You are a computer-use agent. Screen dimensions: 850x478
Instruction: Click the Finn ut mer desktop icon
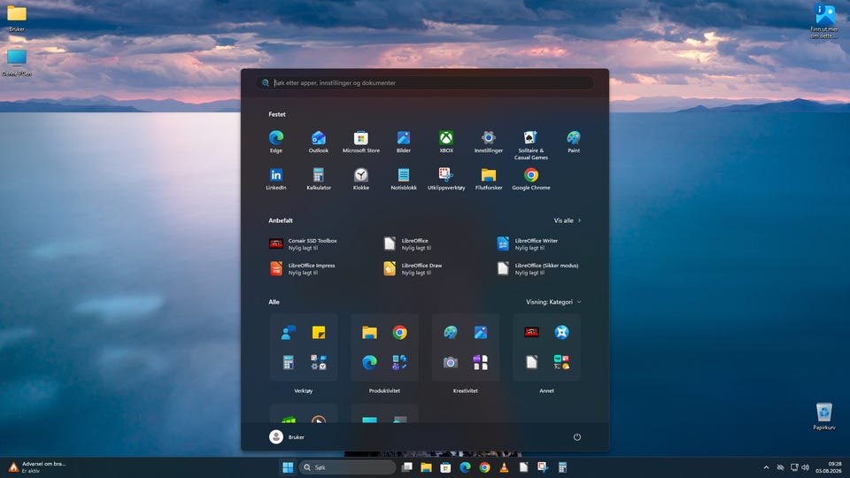click(824, 21)
